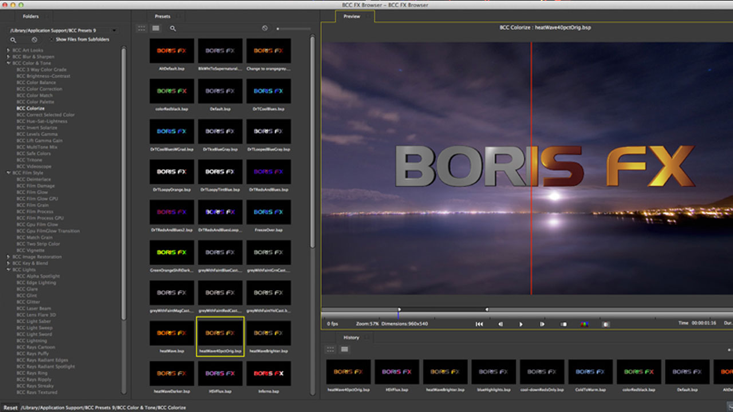This screenshot has width=733, height=412.
Task: Open ColdToWarm.bsp in History panel
Action: click(590, 372)
